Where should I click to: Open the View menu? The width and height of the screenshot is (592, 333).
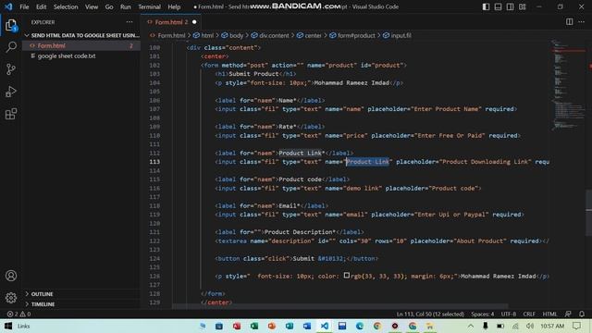(x=92, y=6)
